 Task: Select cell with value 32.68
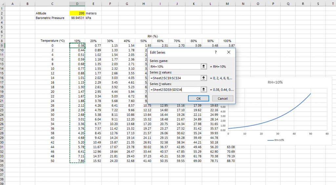pyautogui.click(x=127, y=161)
